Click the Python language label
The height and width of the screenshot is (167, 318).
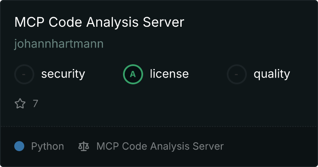pos(47,147)
